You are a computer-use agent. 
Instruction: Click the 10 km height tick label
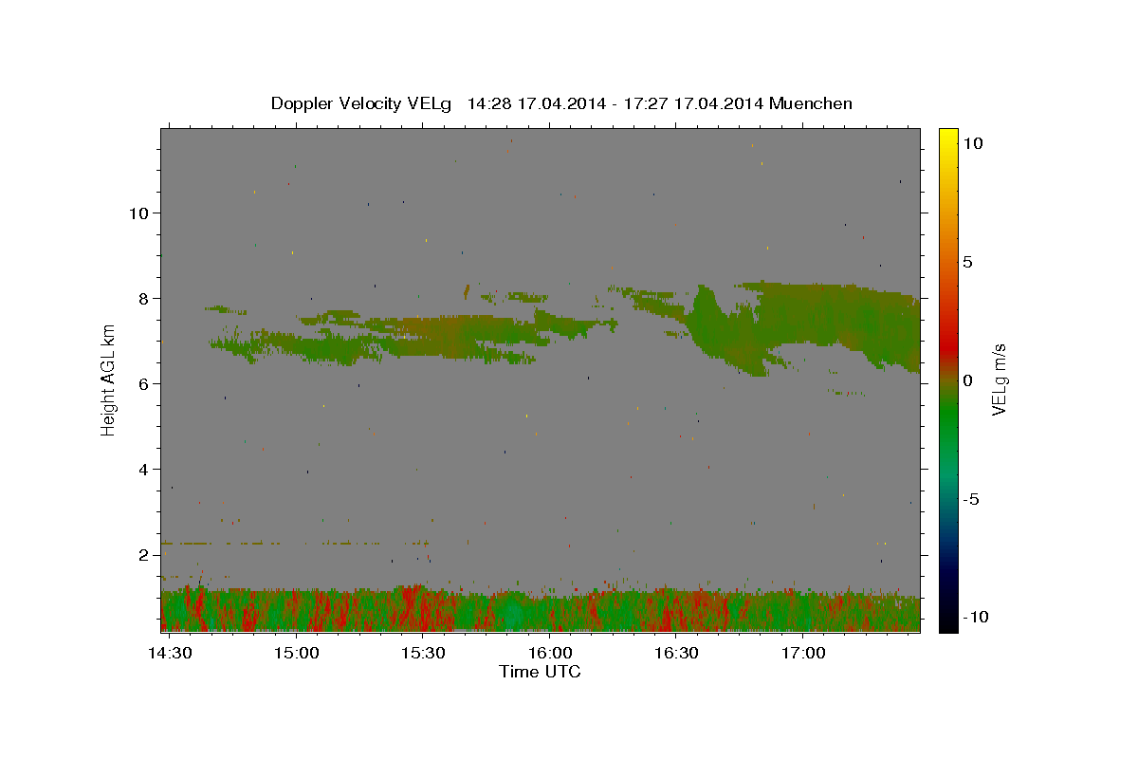138,213
